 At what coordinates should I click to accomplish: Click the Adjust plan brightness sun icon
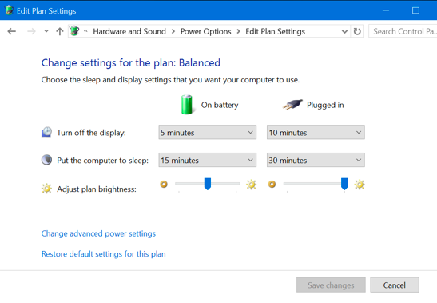point(46,189)
